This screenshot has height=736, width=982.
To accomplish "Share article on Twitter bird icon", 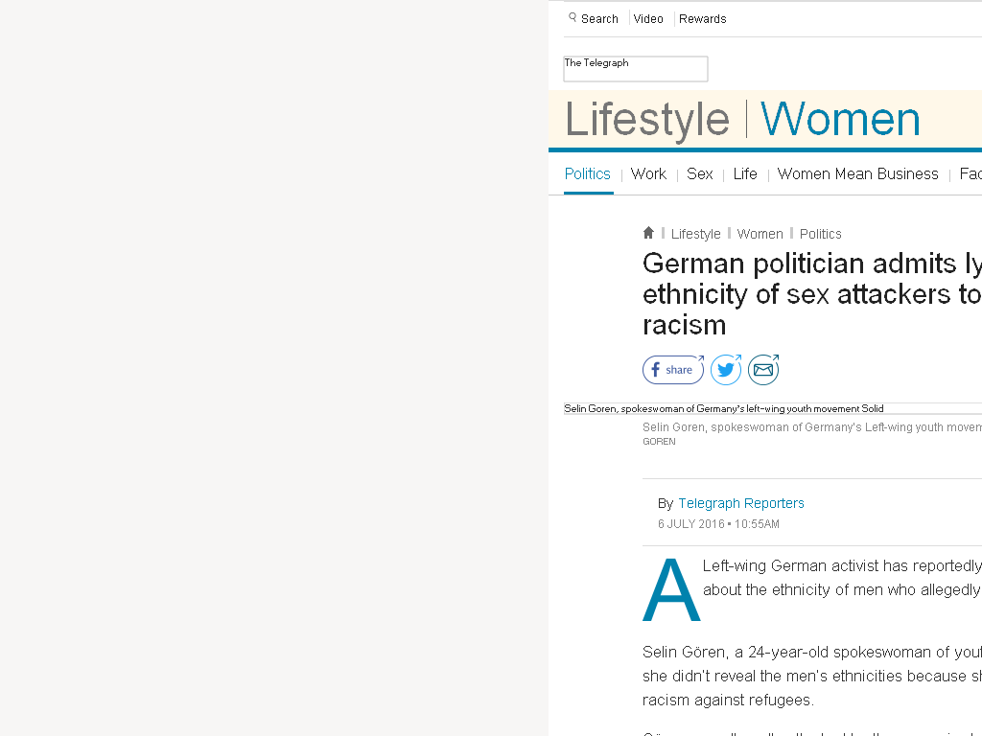I will (726, 369).
